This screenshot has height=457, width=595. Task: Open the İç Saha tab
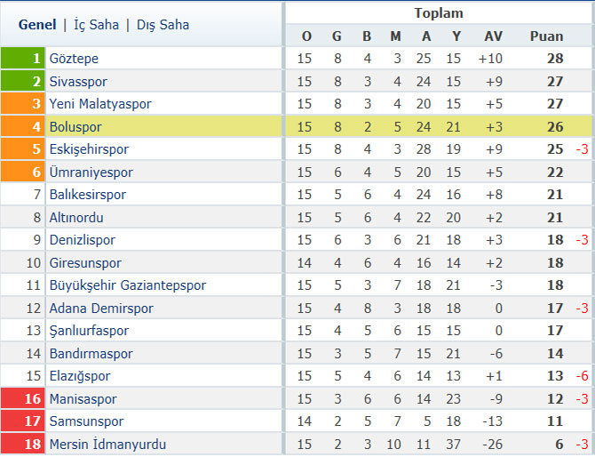[96, 25]
